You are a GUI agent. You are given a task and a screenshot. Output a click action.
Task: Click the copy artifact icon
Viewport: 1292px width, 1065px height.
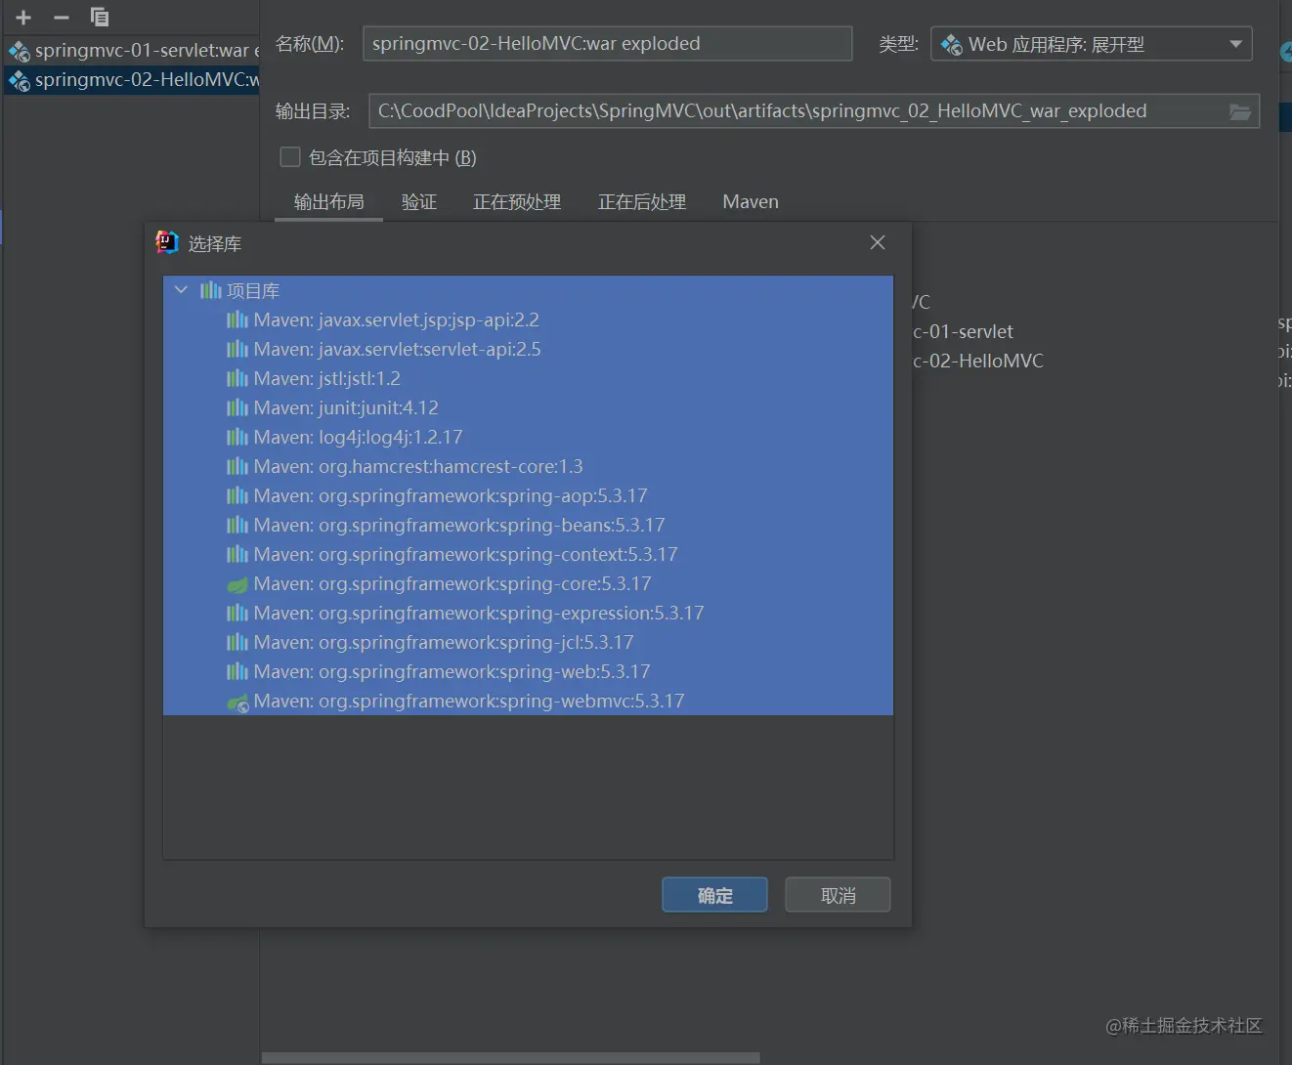click(x=99, y=17)
